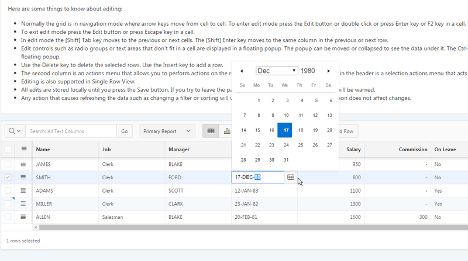The image size is (468, 261).
Task: Expand the Primary Report dropdown
Action: 167,131
